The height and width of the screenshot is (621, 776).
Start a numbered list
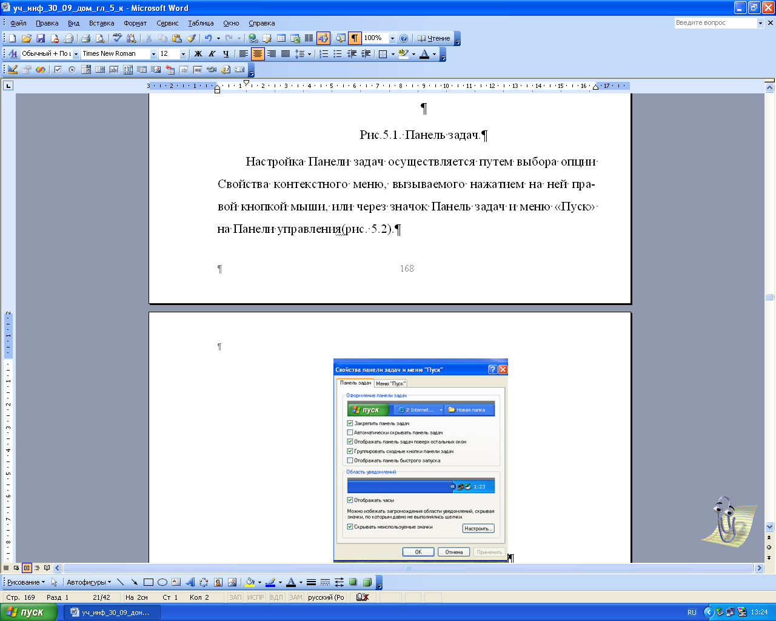(324, 54)
